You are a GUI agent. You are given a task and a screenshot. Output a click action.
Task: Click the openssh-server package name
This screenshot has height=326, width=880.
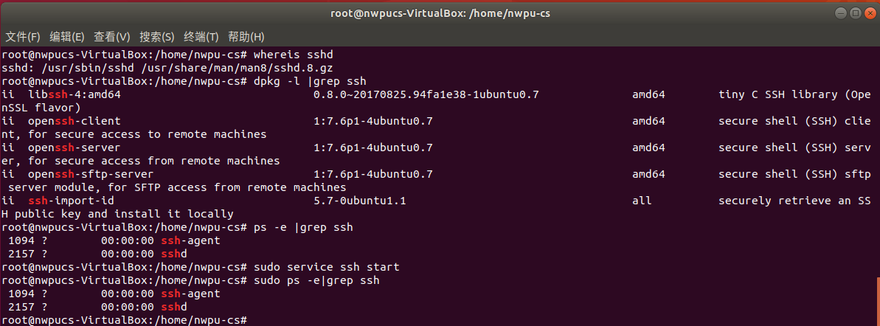[x=74, y=148]
